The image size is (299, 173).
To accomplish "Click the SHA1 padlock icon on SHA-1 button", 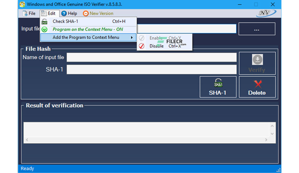I will coord(218,83).
